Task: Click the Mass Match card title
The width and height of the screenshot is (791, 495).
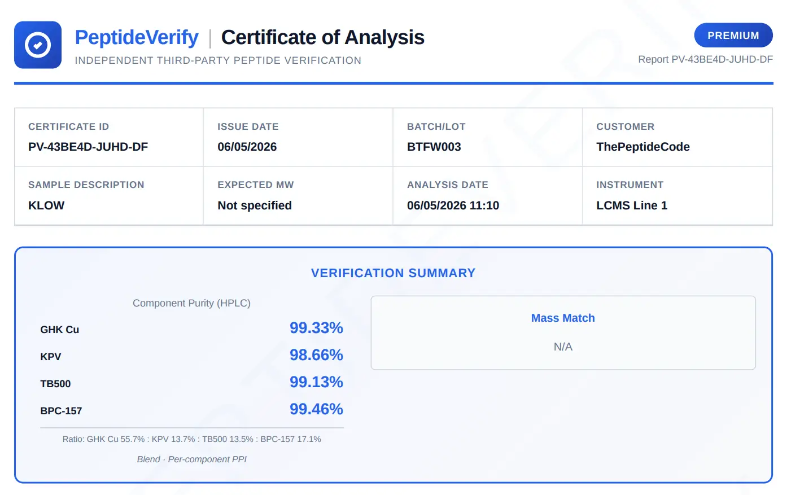Action: (x=563, y=318)
